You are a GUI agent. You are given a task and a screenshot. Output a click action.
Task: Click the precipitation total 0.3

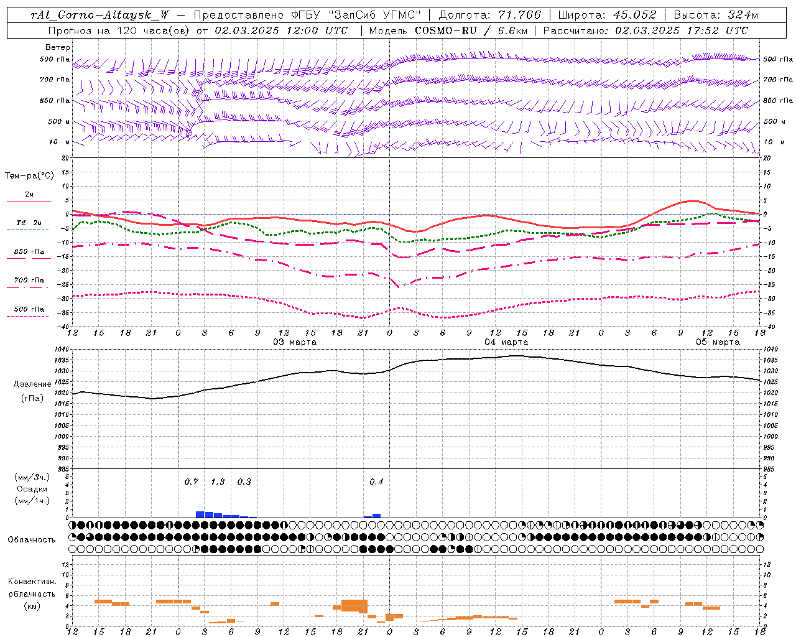click(x=244, y=482)
